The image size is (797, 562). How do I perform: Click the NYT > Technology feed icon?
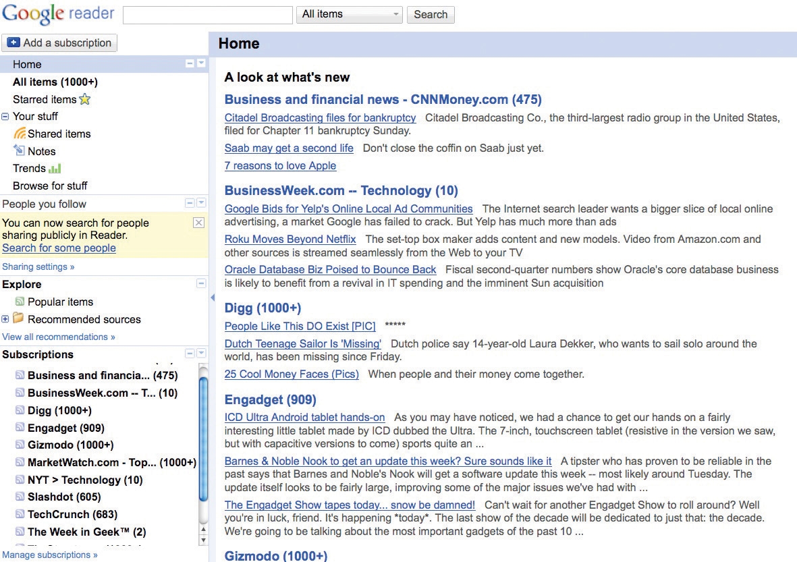pyautogui.click(x=21, y=480)
